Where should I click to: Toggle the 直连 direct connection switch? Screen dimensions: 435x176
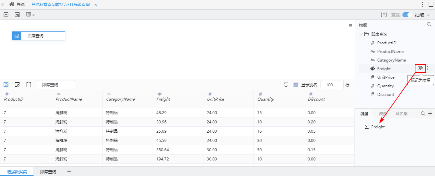[x=407, y=15]
